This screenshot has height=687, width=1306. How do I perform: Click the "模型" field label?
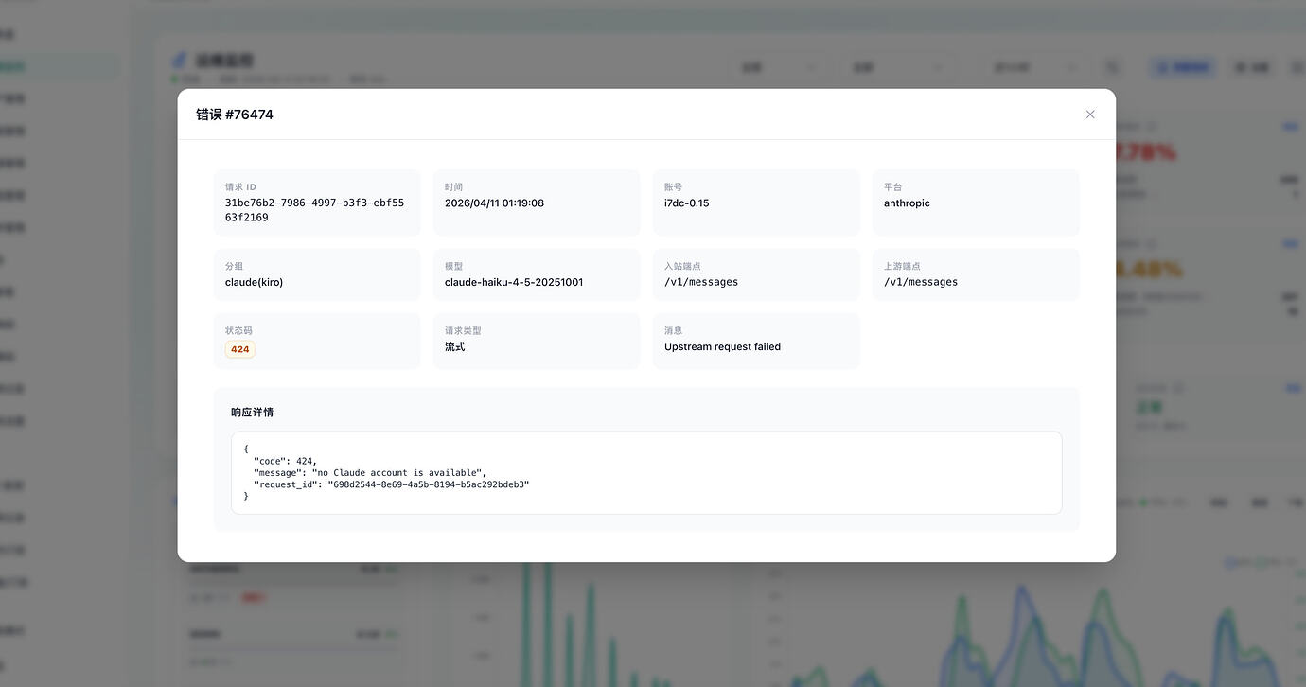[x=454, y=267]
